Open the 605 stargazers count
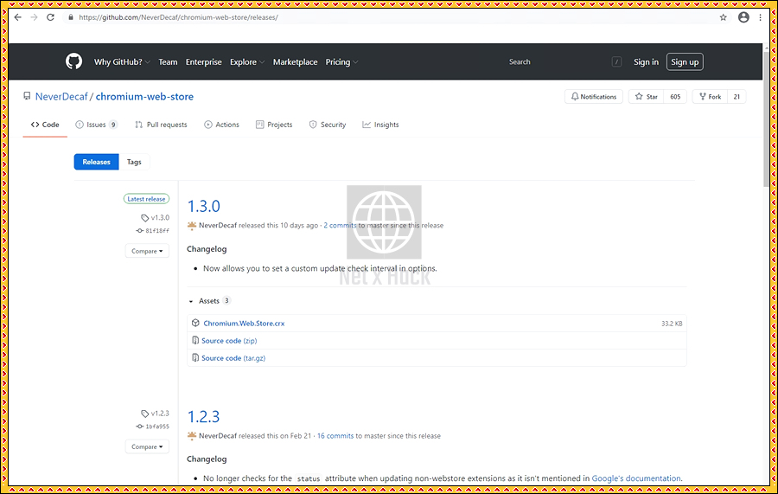The width and height of the screenshot is (778, 494). coord(675,97)
